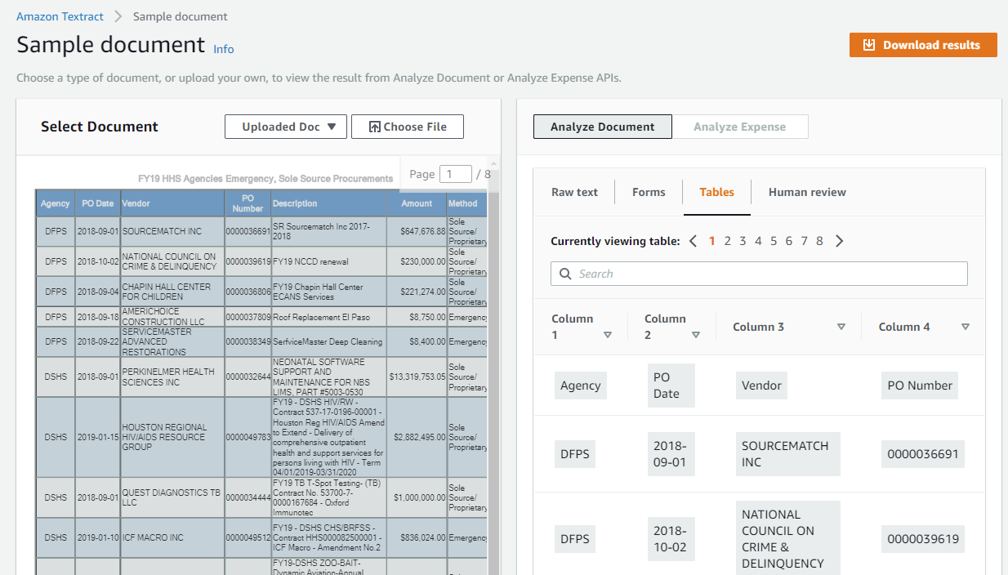Image resolution: width=1008 pixels, height=575 pixels.
Task: Jump to table page 5 in pagination
Action: pos(773,241)
